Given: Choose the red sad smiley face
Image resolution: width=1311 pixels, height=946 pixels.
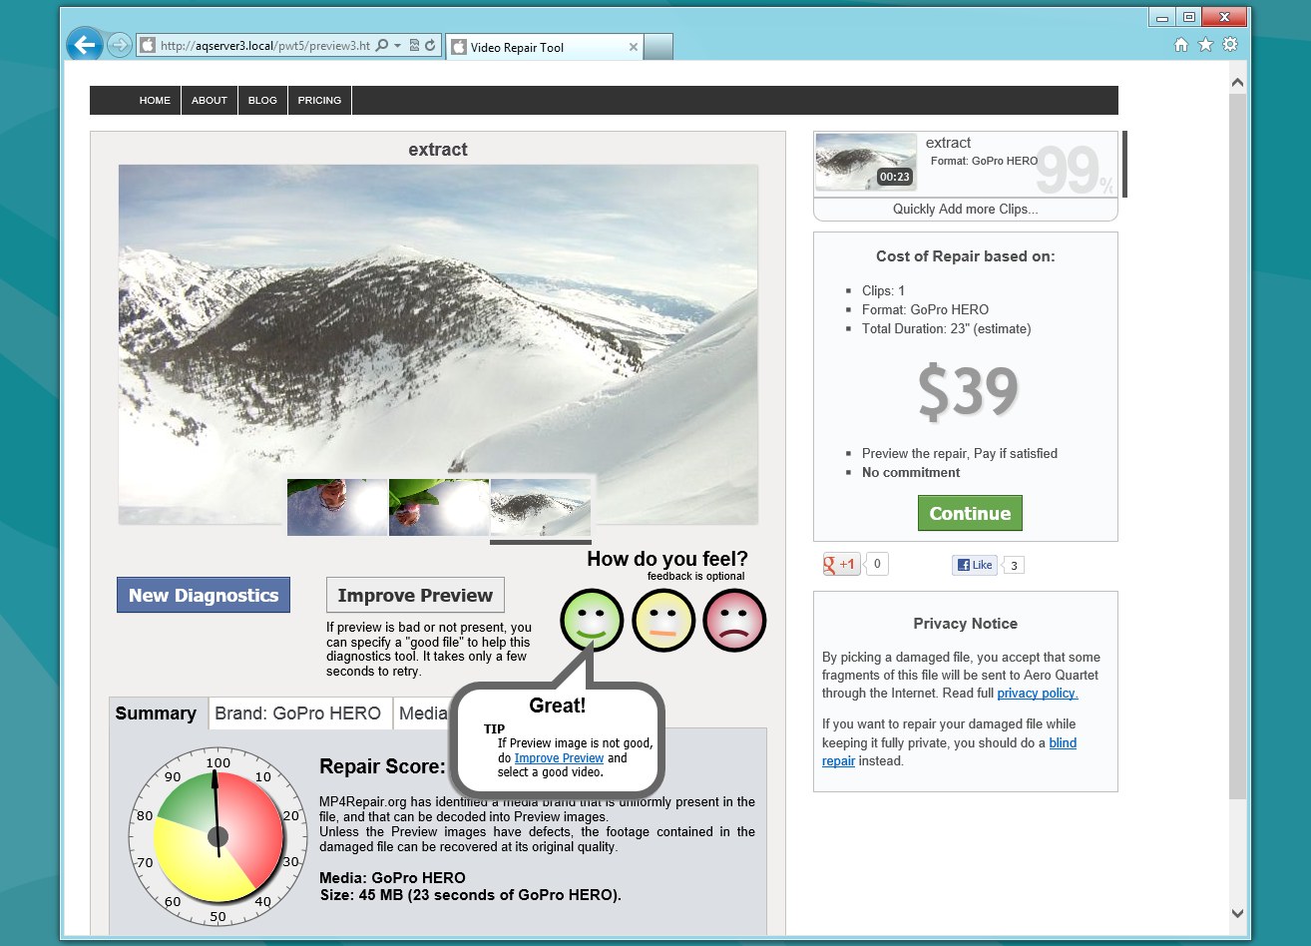Looking at the screenshot, I should click(734, 621).
